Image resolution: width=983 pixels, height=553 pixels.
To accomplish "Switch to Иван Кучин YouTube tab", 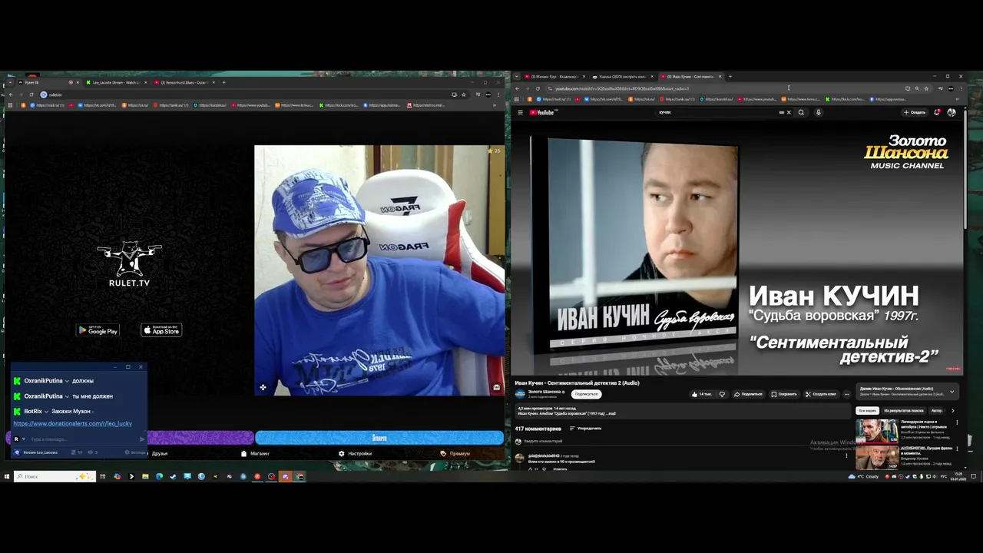I will tap(691, 77).
